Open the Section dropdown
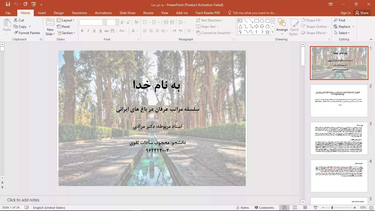Viewport: 375px width, 211px height. point(66,33)
